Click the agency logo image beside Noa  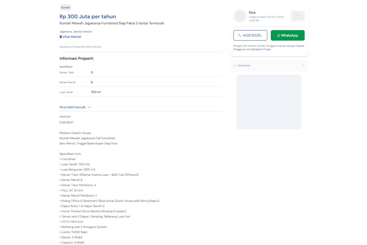pos(298,16)
